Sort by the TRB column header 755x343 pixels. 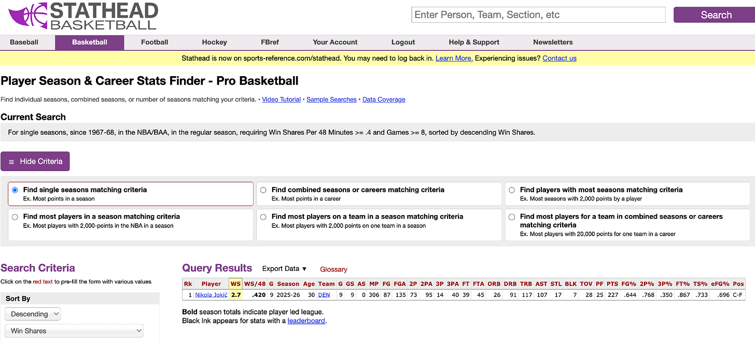(x=526, y=283)
